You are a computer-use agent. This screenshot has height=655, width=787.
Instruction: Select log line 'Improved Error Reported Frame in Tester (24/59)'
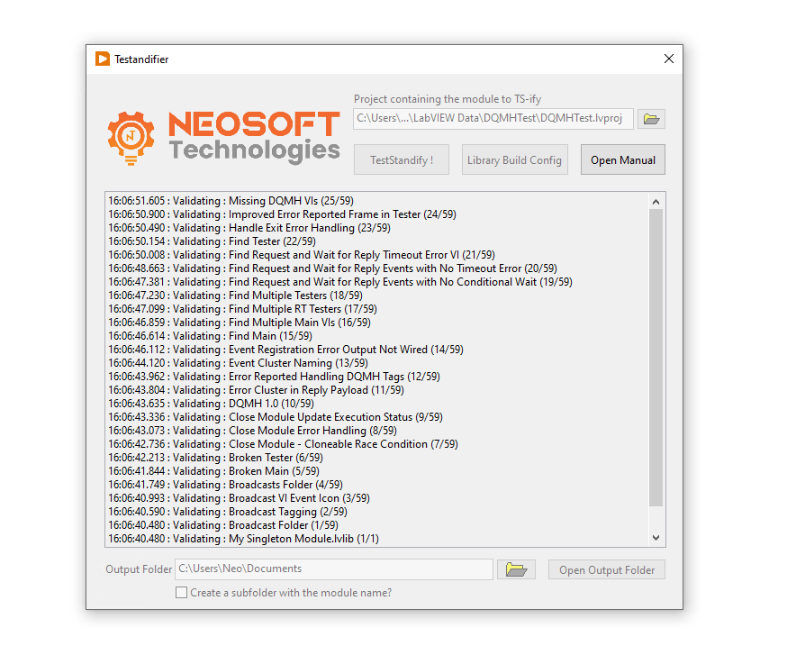(x=282, y=214)
